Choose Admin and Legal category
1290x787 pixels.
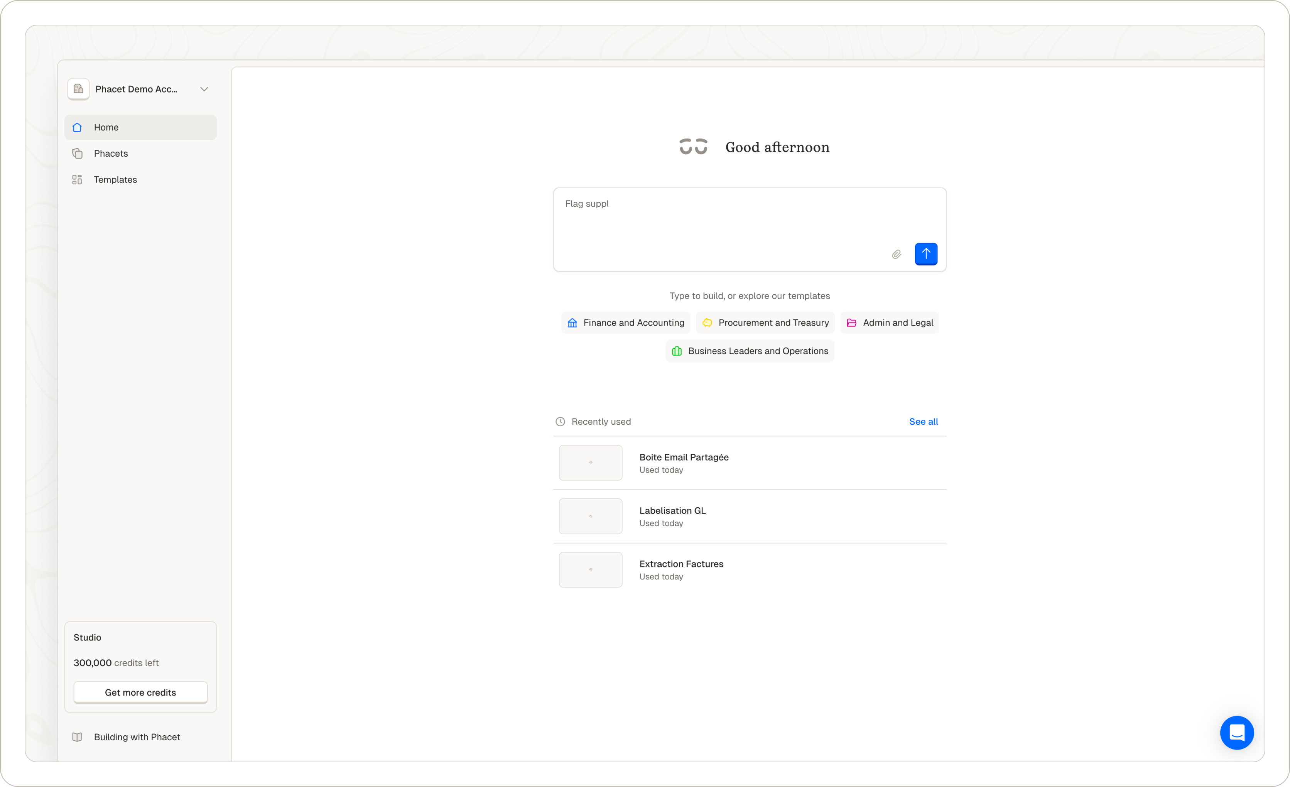point(890,323)
